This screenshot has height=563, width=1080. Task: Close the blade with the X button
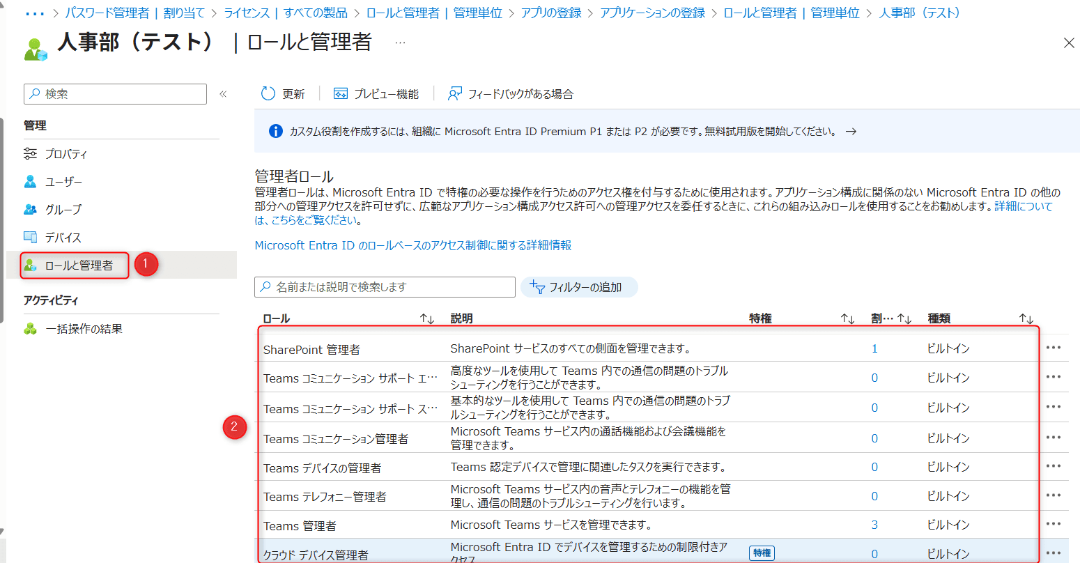[1069, 43]
